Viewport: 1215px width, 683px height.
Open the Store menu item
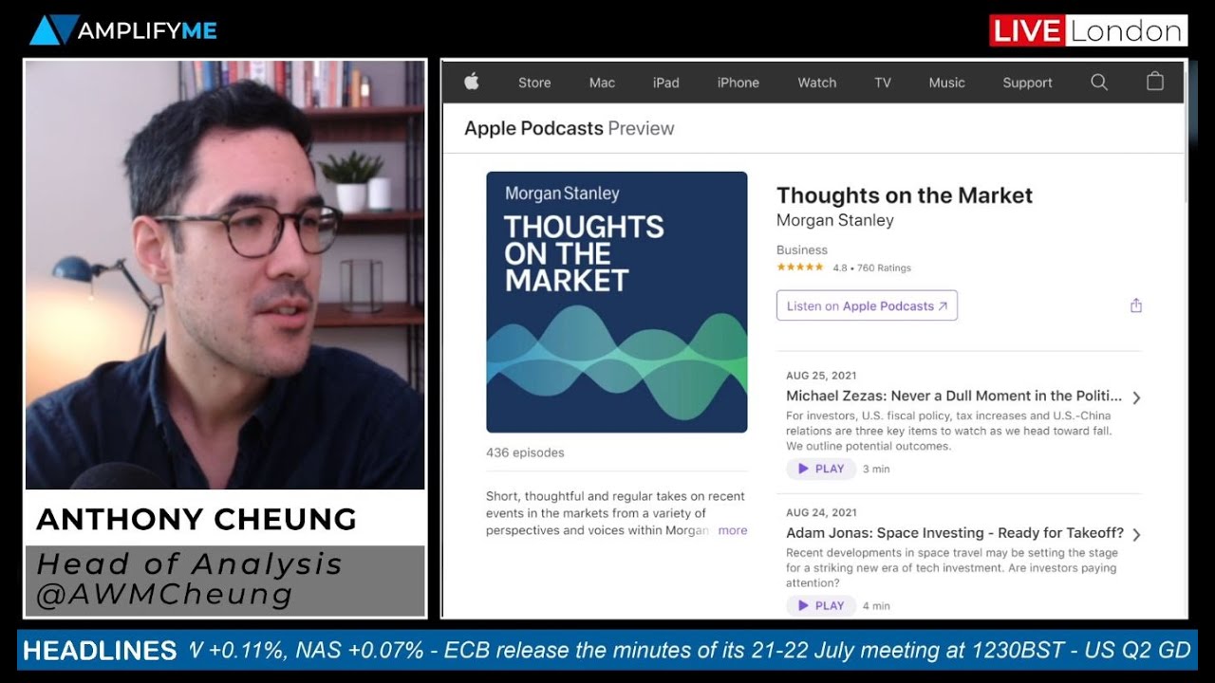534,83
